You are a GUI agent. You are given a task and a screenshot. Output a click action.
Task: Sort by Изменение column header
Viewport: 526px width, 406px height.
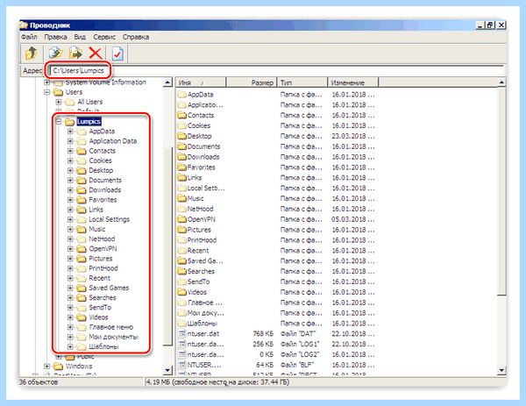(x=352, y=82)
